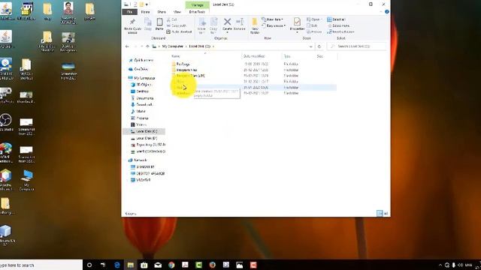
Task: Click the Up one level arrow
Action: tap(147, 46)
